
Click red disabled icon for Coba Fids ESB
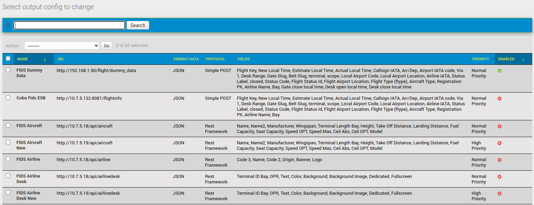click(x=499, y=98)
